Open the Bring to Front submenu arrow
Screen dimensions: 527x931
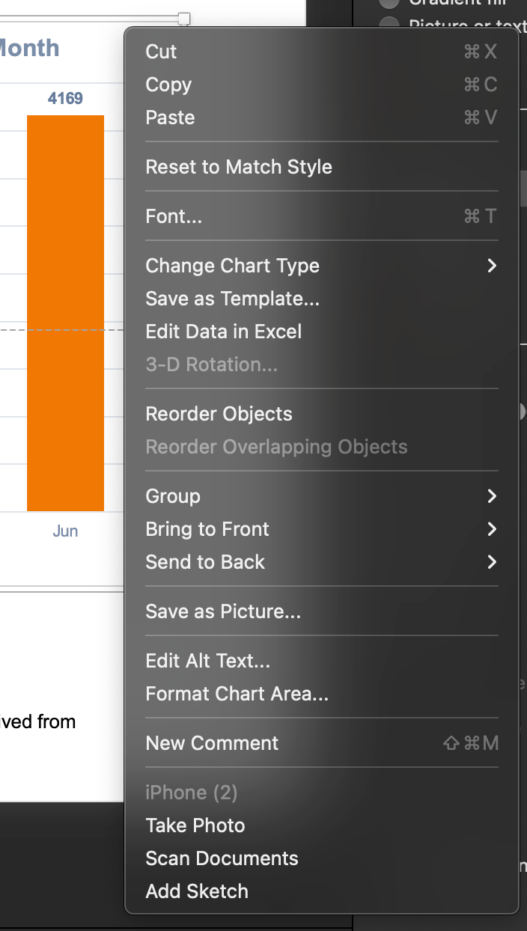(x=492, y=529)
